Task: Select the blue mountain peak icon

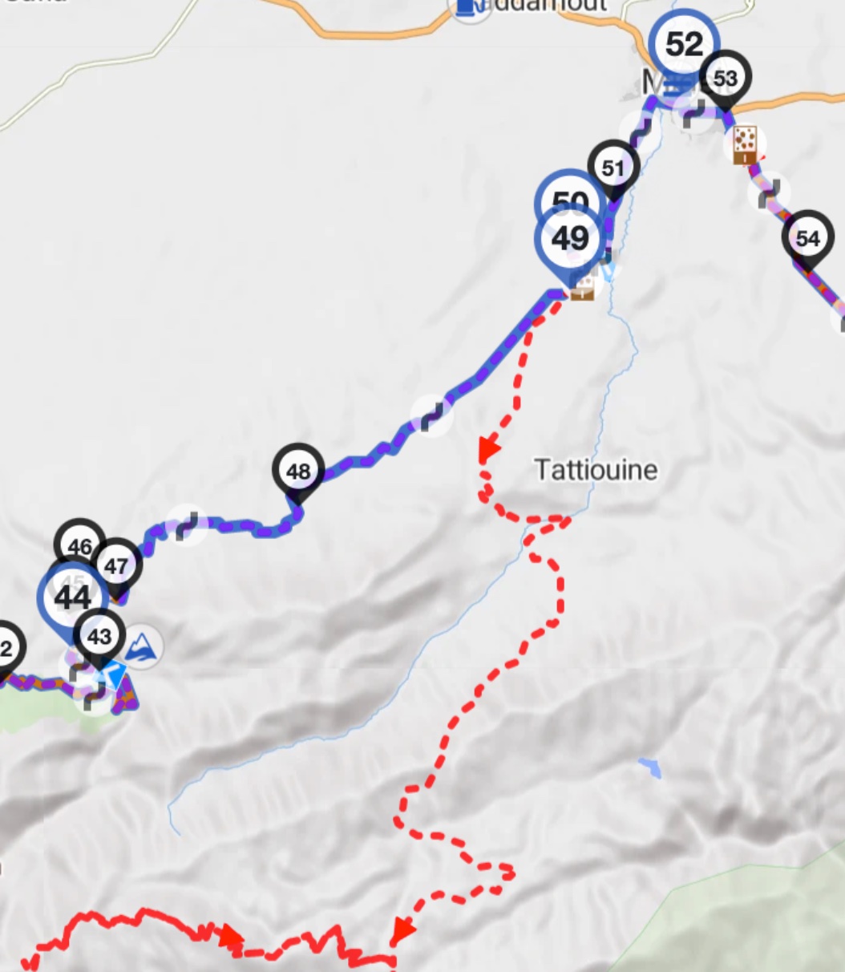Action: (x=143, y=646)
